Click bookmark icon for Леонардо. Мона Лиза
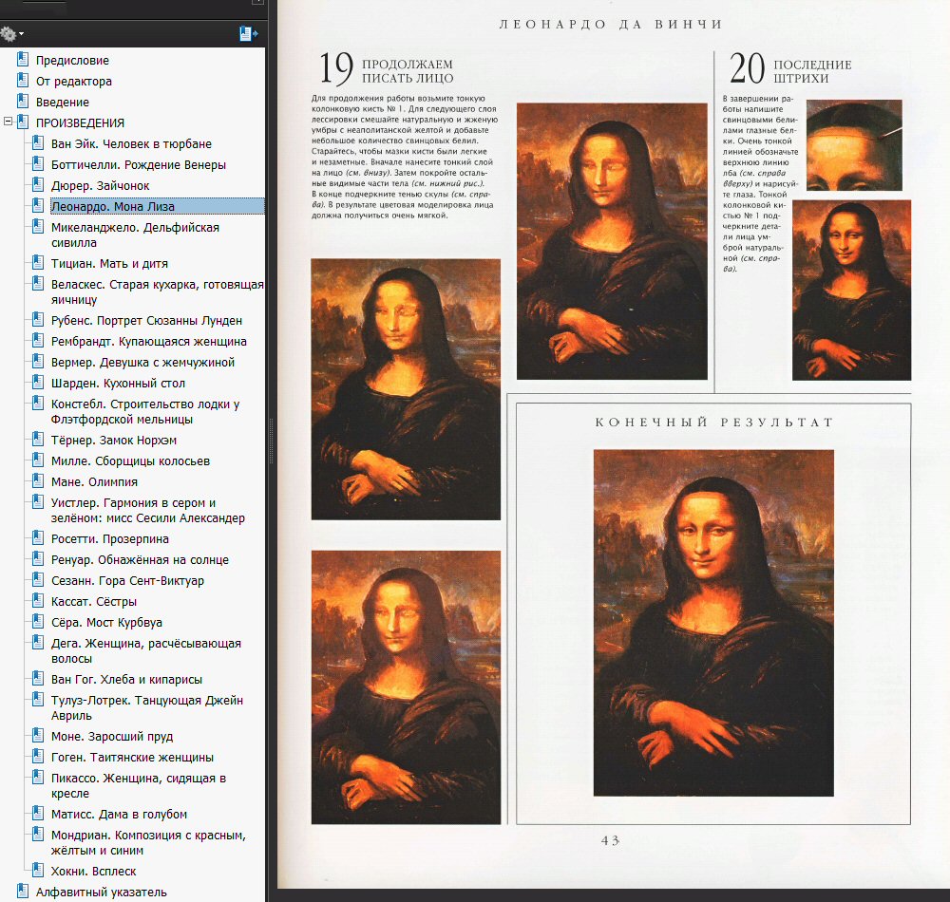The width and height of the screenshot is (950, 902). tap(38, 206)
